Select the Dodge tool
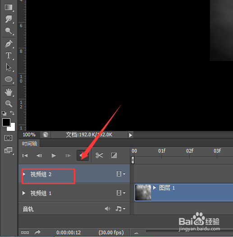Screen dimensions: 233x237 9,31
